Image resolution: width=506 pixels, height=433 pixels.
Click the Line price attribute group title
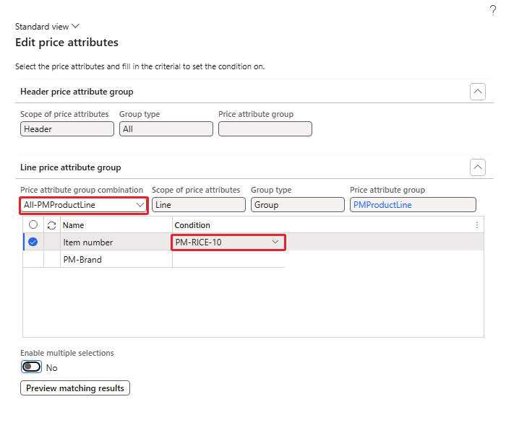[x=71, y=167]
